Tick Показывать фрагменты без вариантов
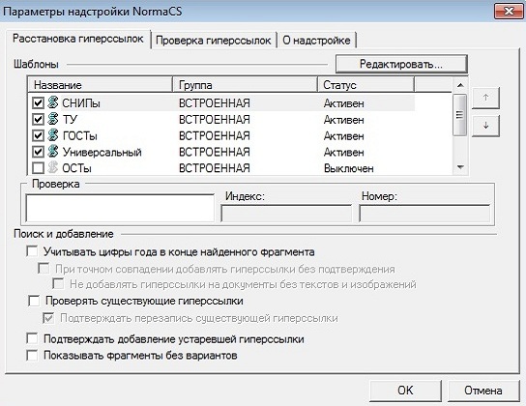Viewport: 526px width, 406px height. click(32, 355)
